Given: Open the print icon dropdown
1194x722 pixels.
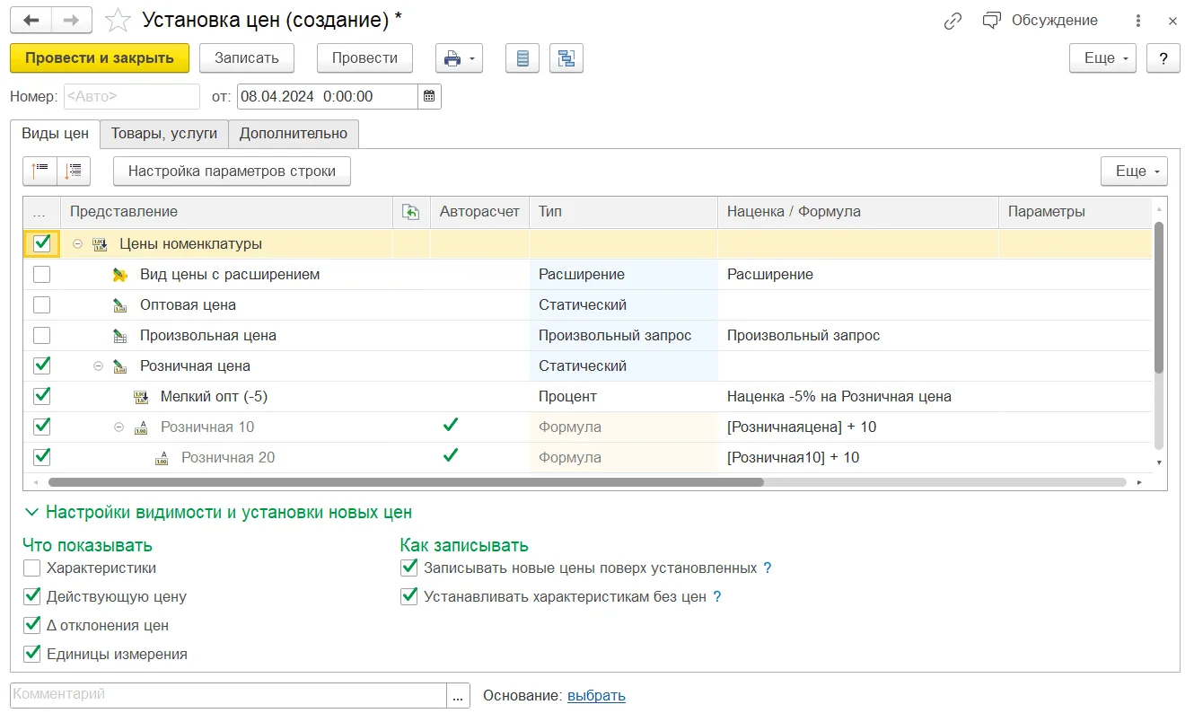Looking at the screenshot, I should [x=459, y=58].
